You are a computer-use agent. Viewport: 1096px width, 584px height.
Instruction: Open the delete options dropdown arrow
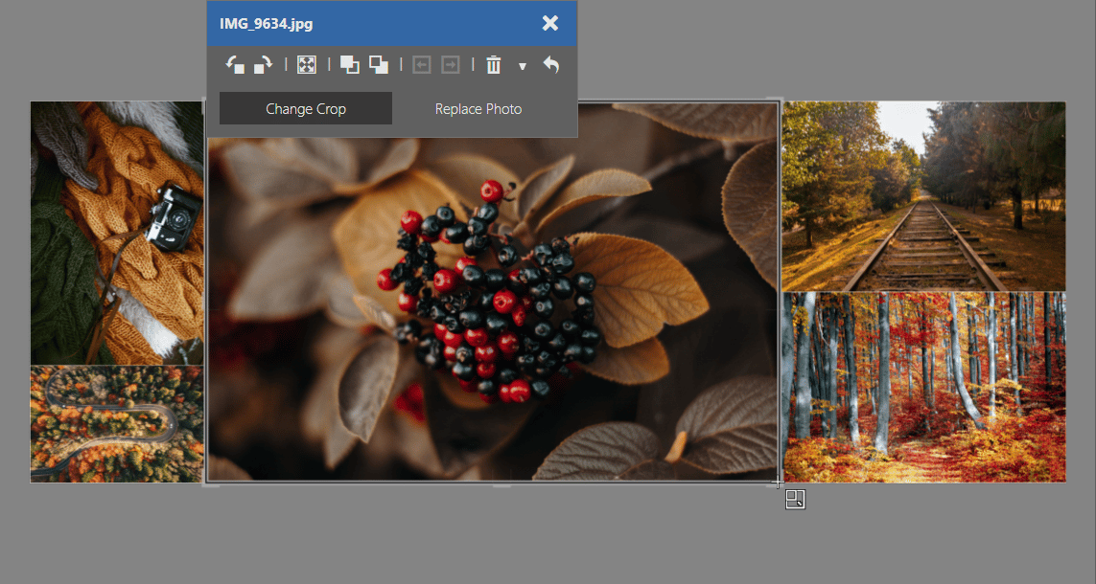pos(523,67)
